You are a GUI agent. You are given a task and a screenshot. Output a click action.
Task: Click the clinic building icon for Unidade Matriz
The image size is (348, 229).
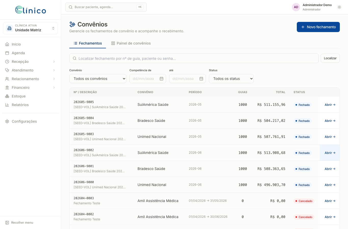pos(9,28)
